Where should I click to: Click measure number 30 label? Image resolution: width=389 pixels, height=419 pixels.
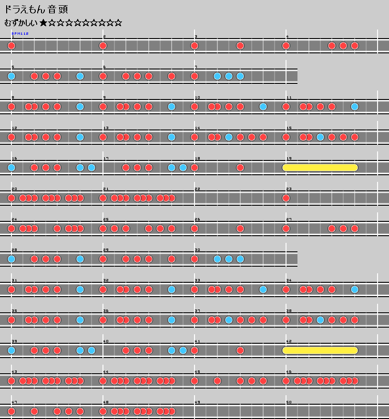197,250
